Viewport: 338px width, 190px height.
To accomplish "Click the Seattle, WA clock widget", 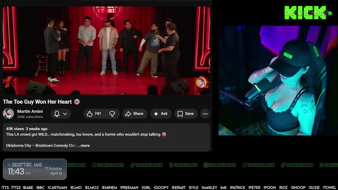I will pyautogui.click(x=35, y=169).
